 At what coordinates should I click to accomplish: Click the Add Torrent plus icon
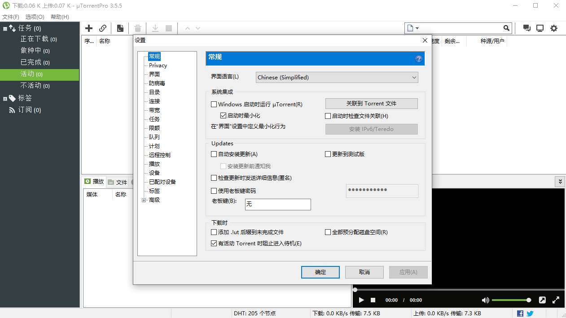[x=89, y=28]
